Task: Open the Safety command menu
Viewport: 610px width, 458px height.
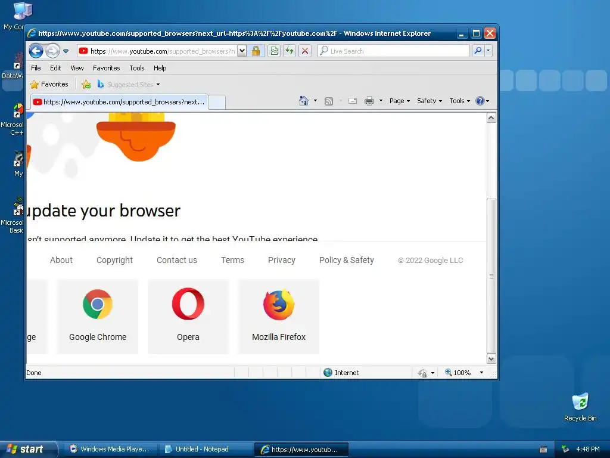Action: click(x=430, y=101)
